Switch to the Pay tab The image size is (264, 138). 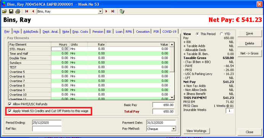pyautogui.click(x=7, y=32)
